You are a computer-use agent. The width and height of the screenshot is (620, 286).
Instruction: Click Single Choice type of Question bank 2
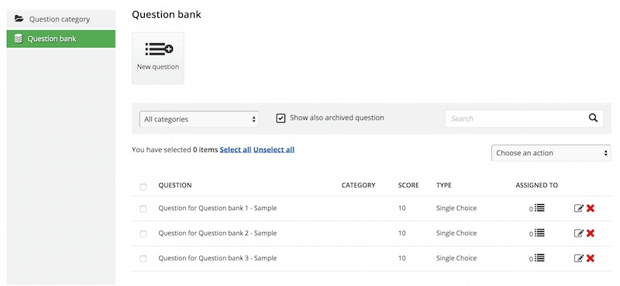tap(456, 233)
